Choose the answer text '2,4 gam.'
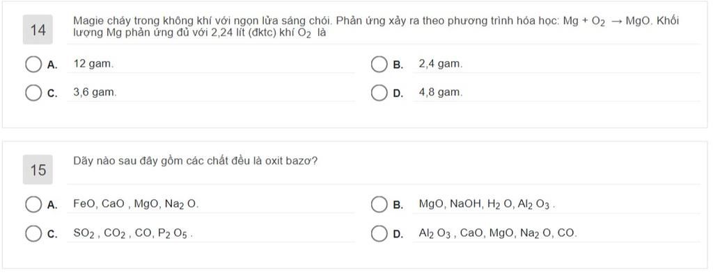713x277 pixels. click(x=441, y=64)
